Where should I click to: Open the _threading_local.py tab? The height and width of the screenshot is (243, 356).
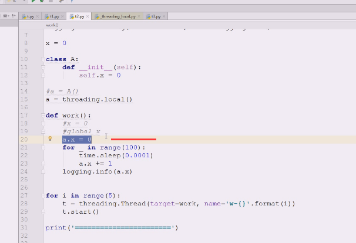[x=116, y=16]
